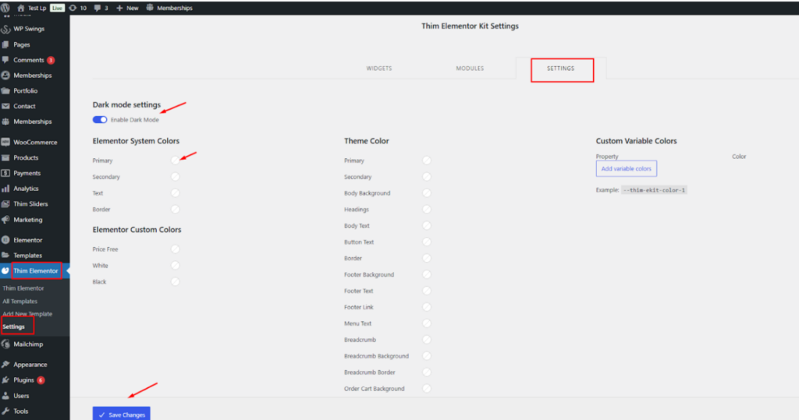Pick the Theme Color Border swatch

click(427, 258)
